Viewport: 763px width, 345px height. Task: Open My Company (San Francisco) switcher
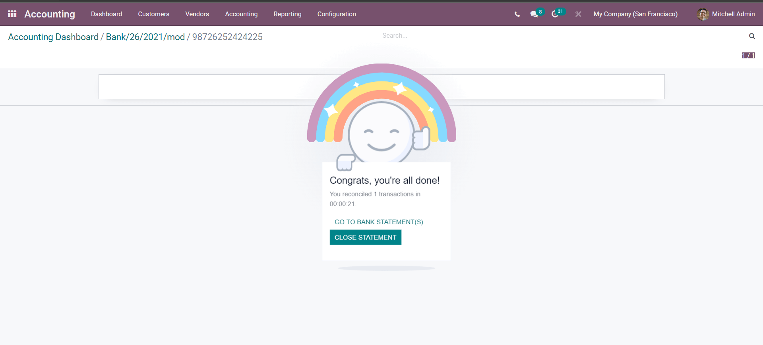(635, 14)
